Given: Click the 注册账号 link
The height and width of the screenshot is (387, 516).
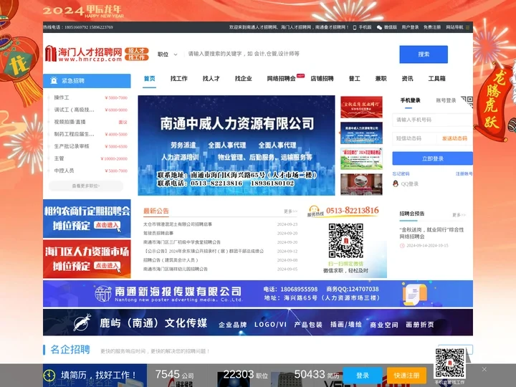Looking at the screenshot, I should (464, 173).
